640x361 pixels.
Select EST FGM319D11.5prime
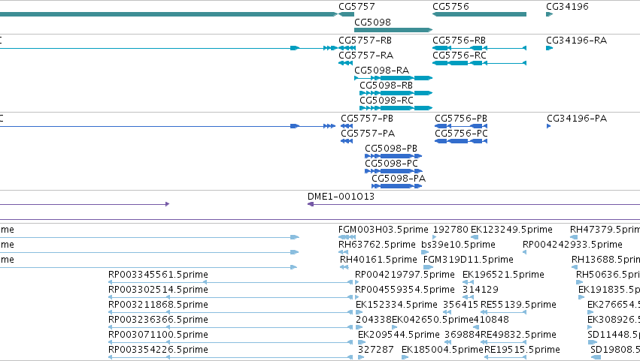469,260
